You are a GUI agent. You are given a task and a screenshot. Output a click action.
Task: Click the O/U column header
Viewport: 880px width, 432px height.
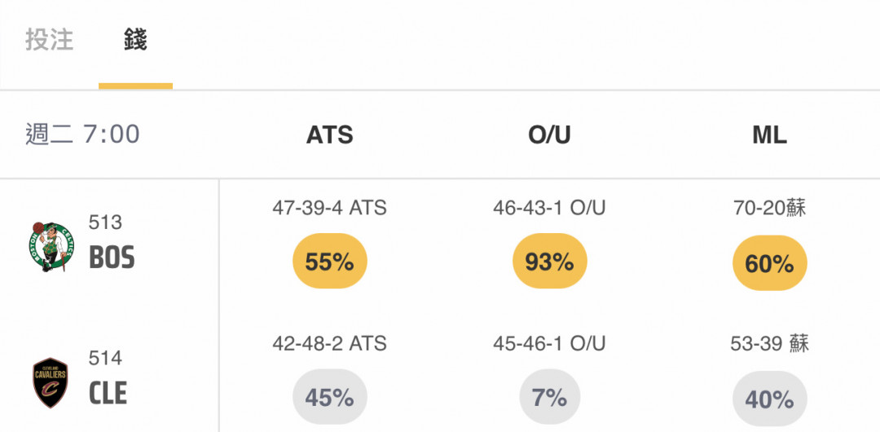pos(549,134)
